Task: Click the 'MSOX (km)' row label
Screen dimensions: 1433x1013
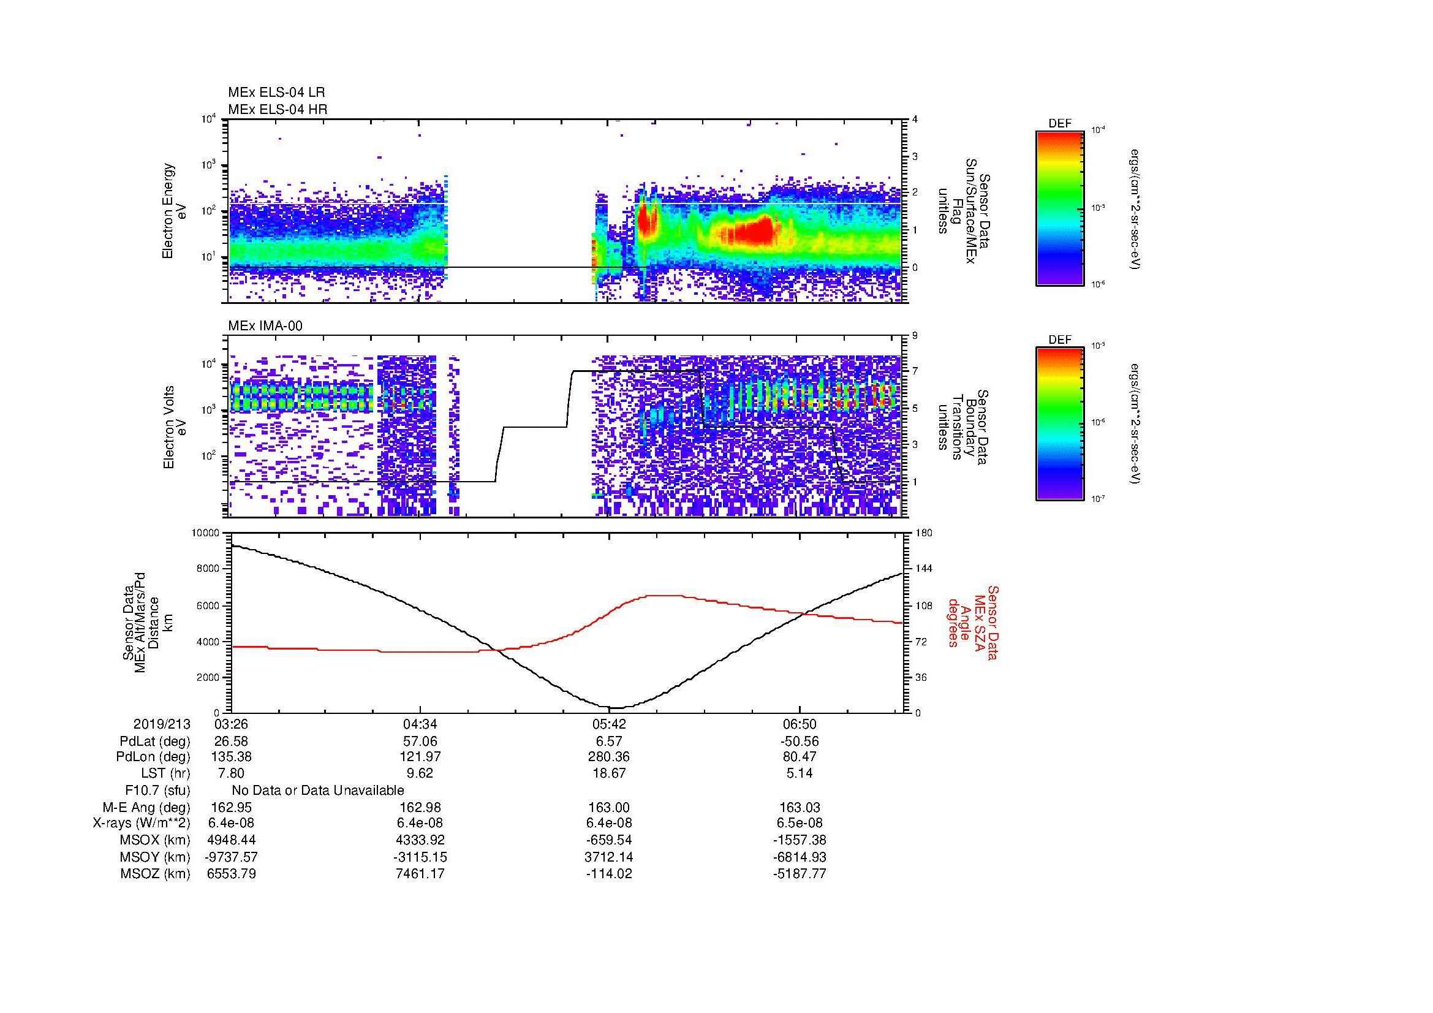Action: [x=156, y=841]
